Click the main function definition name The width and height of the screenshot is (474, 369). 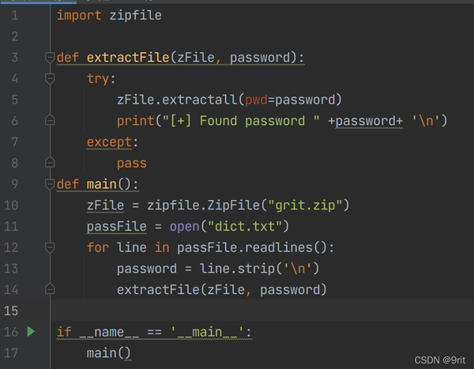[x=102, y=184]
